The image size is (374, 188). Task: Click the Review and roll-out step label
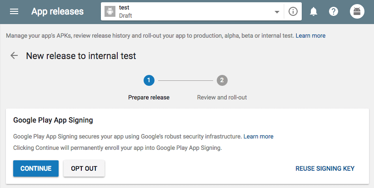(x=222, y=98)
